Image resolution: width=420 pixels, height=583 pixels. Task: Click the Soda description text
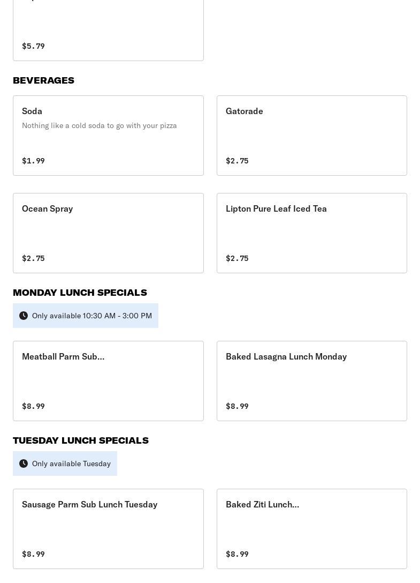(99, 125)
